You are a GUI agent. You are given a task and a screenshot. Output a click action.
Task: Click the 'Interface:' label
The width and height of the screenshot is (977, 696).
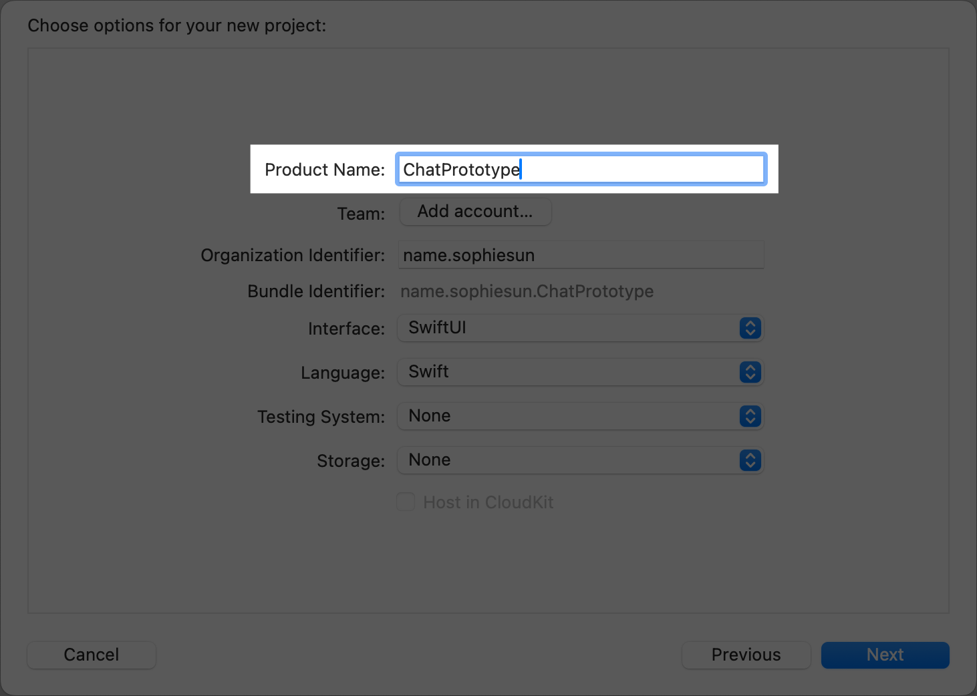(346, 329)
